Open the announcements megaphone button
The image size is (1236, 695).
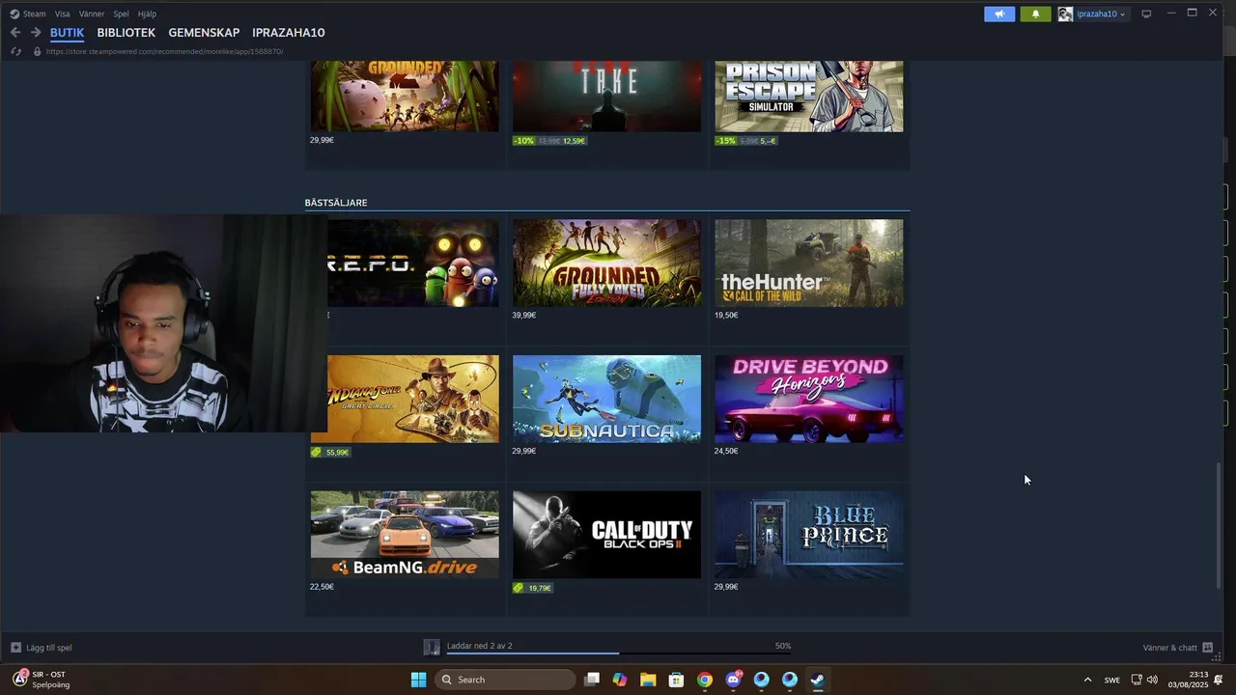(999, 14)
